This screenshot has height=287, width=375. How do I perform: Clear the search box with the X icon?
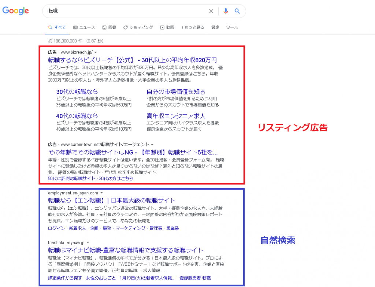tap(211, 11)
